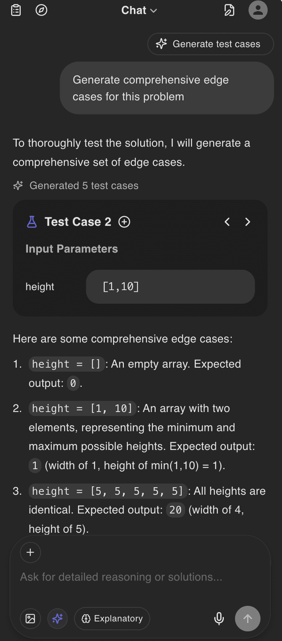Click the new note edit icon

click(229, 10)
